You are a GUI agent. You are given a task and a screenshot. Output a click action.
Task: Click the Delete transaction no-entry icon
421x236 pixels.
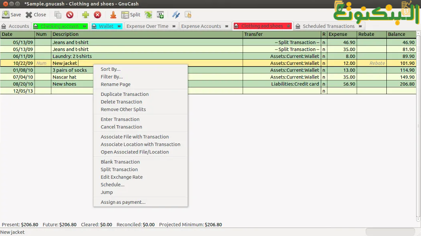click(70, 15)
